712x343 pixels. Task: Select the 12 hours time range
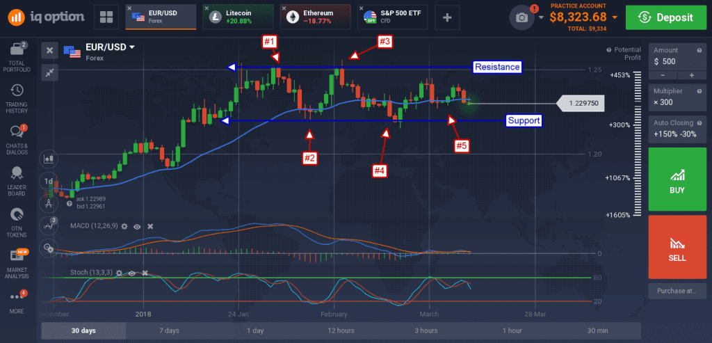[x=341, y=330]
